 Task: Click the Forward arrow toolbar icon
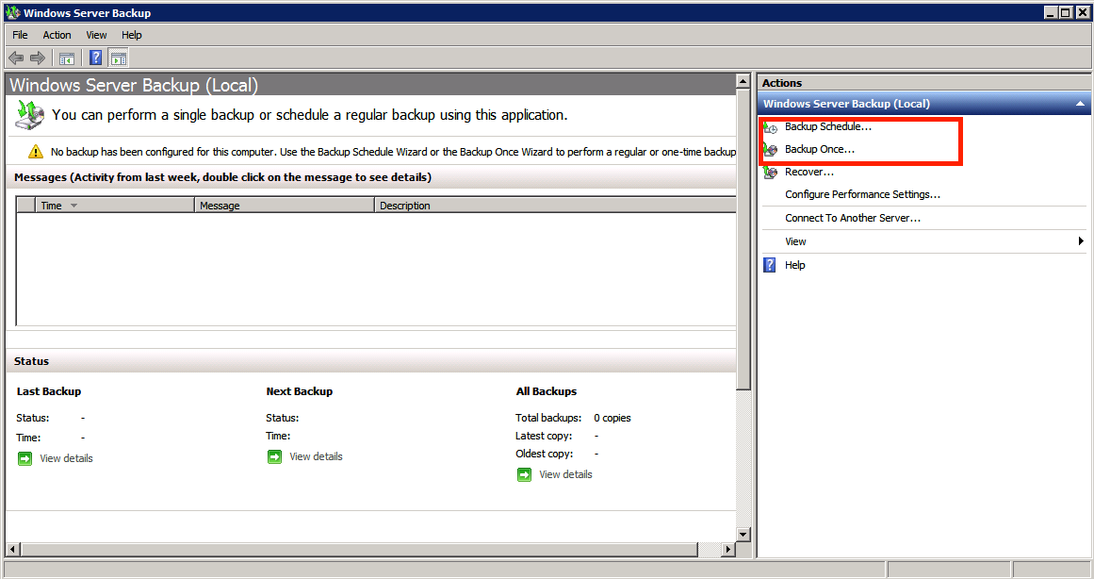[38, 58]
